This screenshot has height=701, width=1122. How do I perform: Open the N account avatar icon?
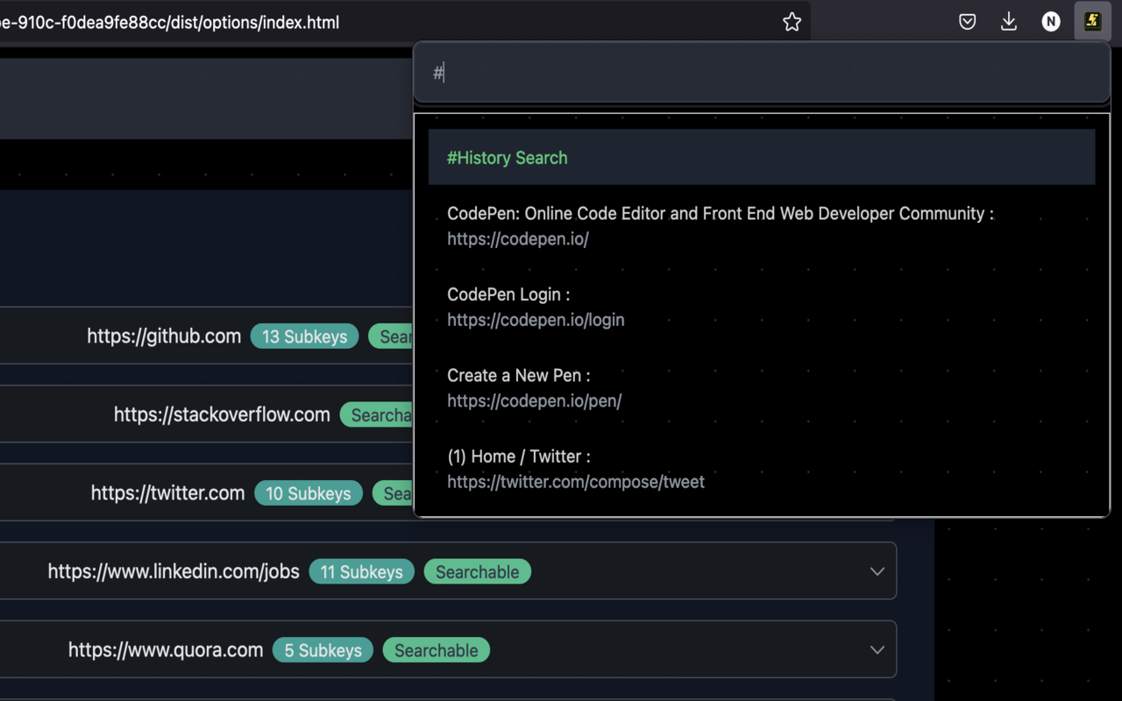1051,22
